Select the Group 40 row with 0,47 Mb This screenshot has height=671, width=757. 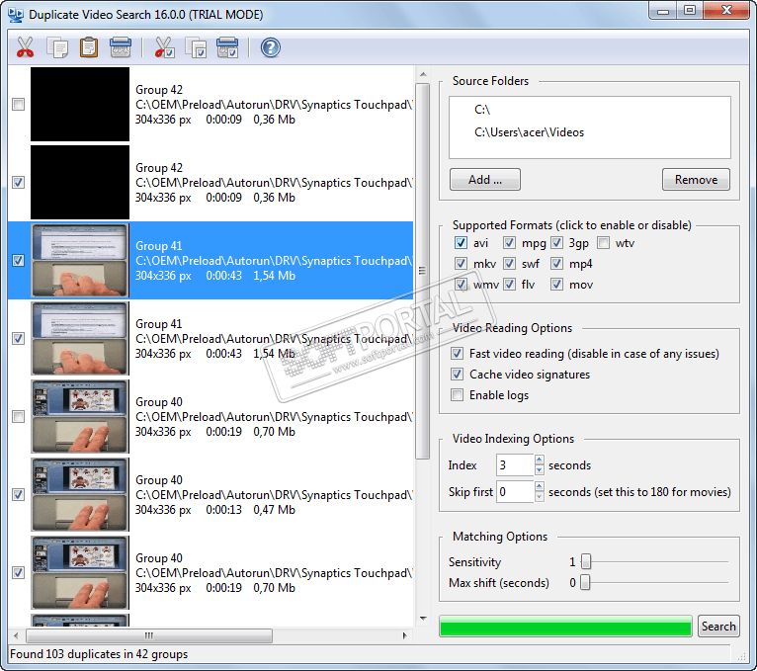[x=210, y=495]
